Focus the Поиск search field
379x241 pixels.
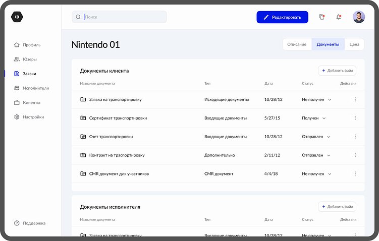tap(119, 17)
